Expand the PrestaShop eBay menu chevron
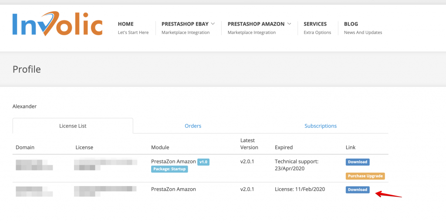The width and height of the screenshot is (446, 223). 213,23
